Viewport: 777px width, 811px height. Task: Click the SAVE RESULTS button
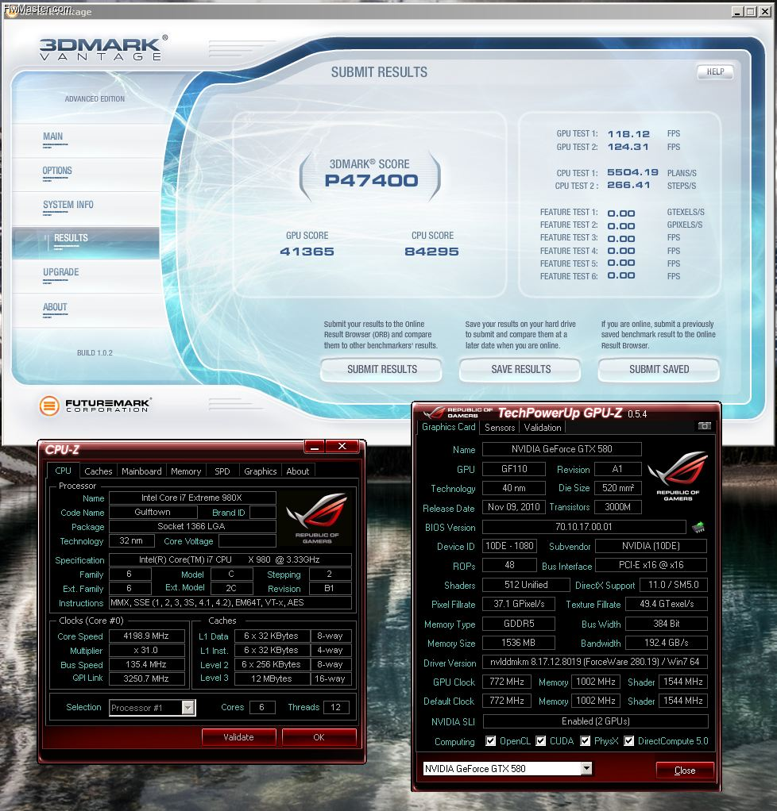(x=520, y=369)
